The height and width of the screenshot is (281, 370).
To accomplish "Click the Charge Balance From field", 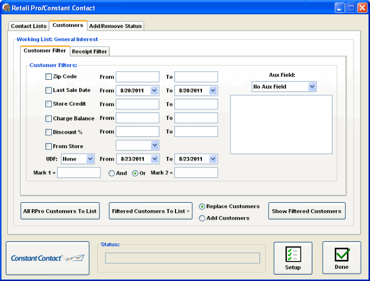I will click(137, 118).
